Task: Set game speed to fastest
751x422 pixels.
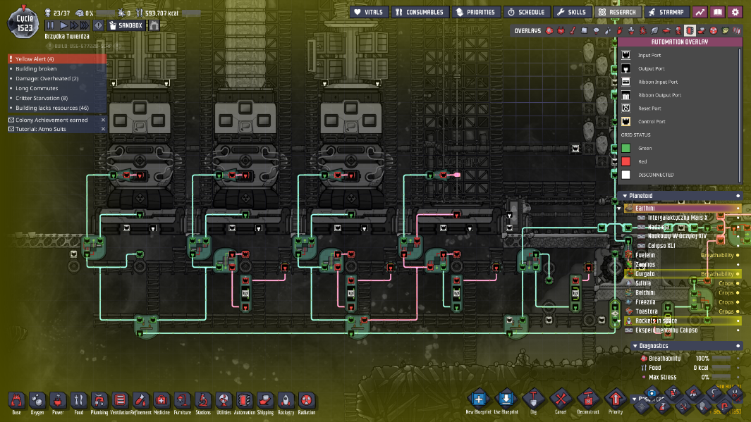Action: point(85,25)
